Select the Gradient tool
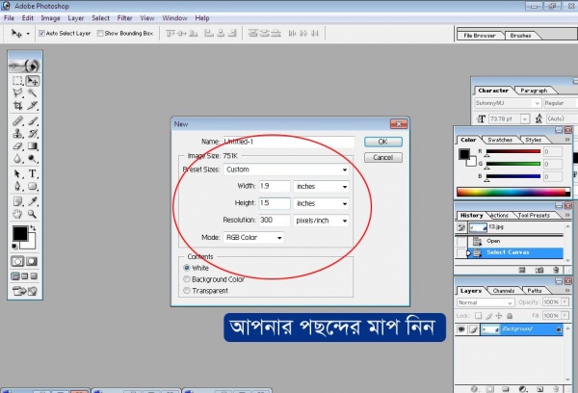578x393 pixels. pyautogui.click(x=33, y=146)
